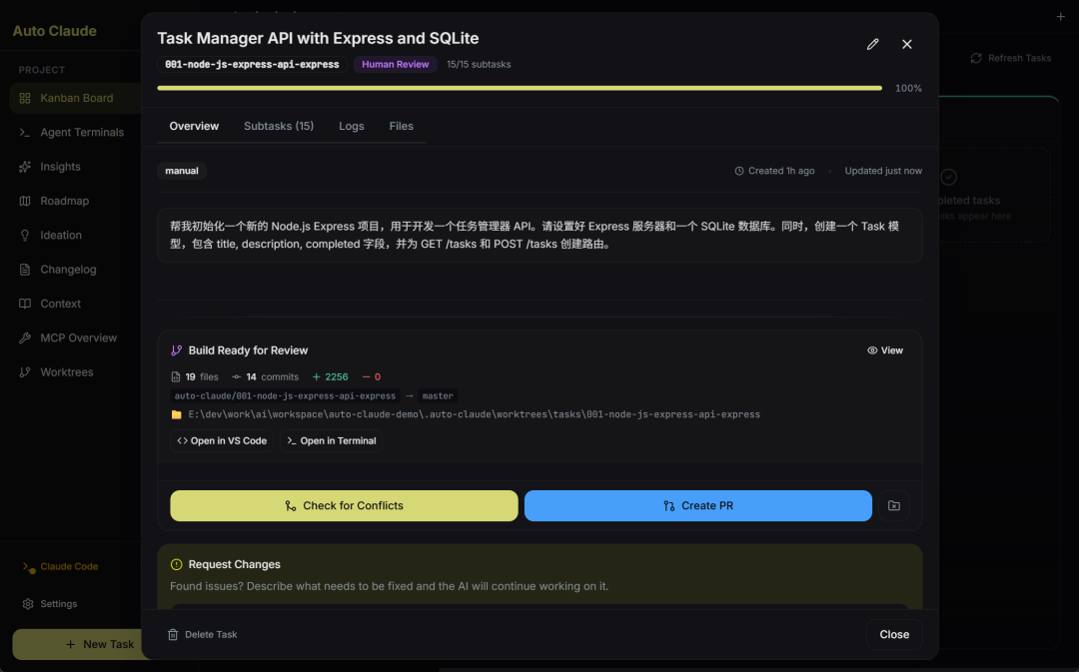This screenshot has width=1079, height=672.
Task: Click the Human Review status badge
Action: pos(395,64)
